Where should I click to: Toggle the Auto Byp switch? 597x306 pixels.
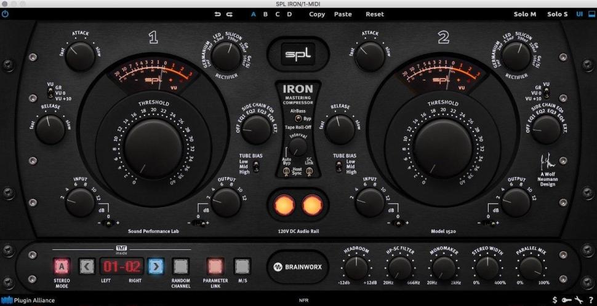pos(287,173)
